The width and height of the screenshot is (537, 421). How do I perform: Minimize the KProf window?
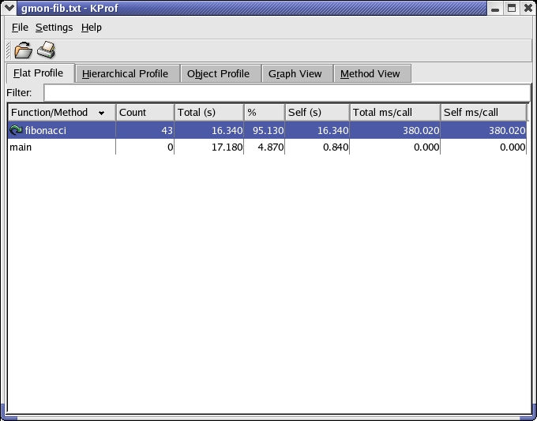pyautogui.click(x=495, y=8)
